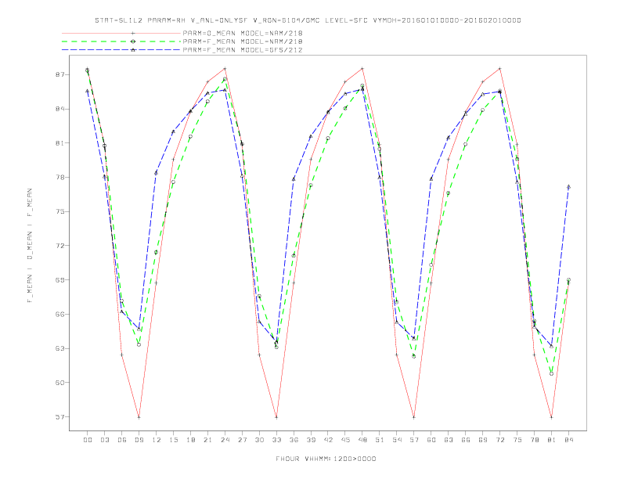The height and width of the screenshot is (479, 620).
Task: Click x-axis tick label 84
Action: [568, 440]
